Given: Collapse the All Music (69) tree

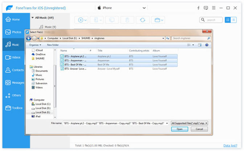Looking at the screenshot, I should (x=33, y=18).
